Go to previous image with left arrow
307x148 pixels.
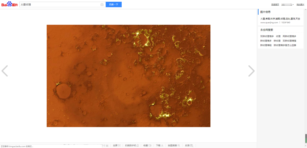pyautogui.click(x=5, y=71)
